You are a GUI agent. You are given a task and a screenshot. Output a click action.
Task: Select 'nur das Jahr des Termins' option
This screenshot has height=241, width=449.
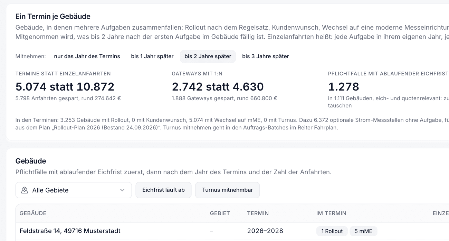[87, 56]
